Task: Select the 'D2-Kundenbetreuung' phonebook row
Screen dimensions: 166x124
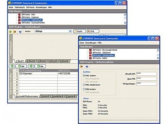Action: (x=45, y=70)
